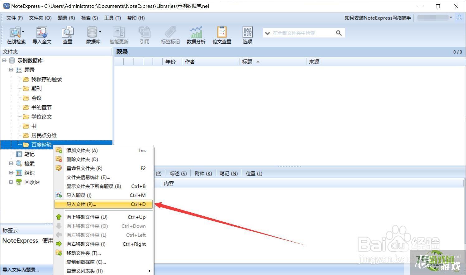Open the 数据库 database tool
466x275 pixels.
click(x=93, y=35)
